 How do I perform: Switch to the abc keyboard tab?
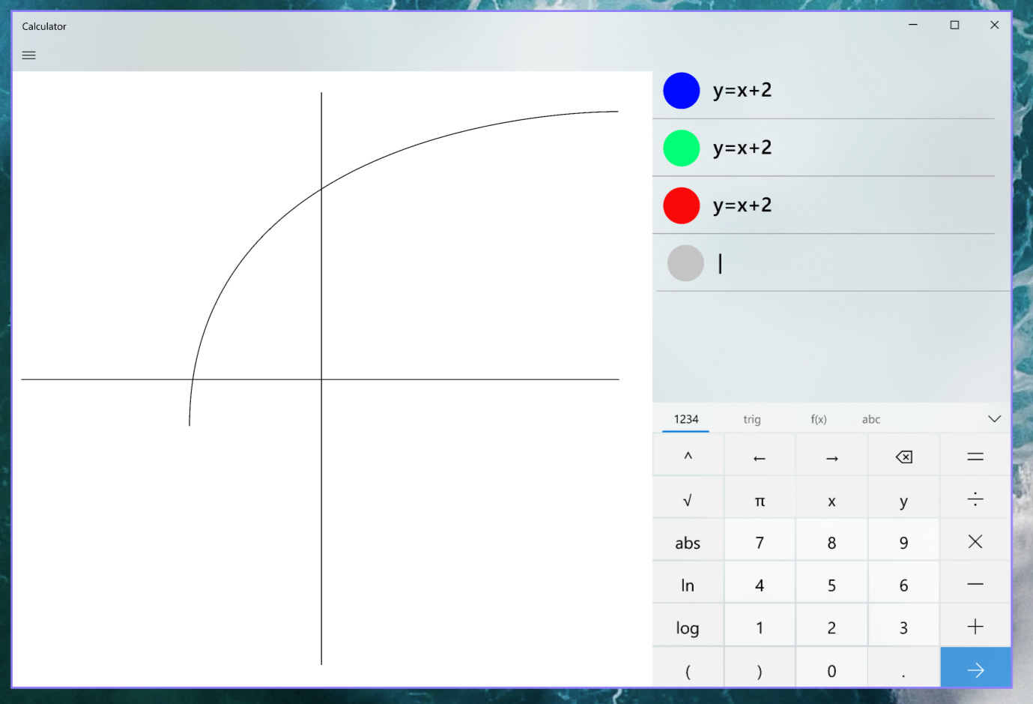(x=870, y=419)
